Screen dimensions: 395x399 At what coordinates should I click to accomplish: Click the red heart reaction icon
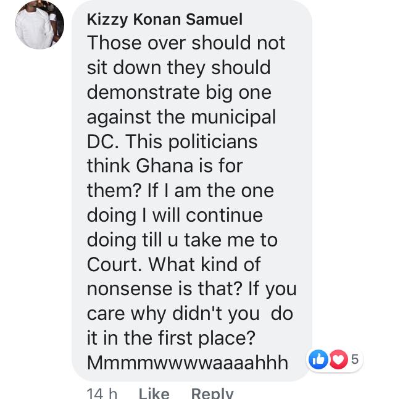[338, 359]
